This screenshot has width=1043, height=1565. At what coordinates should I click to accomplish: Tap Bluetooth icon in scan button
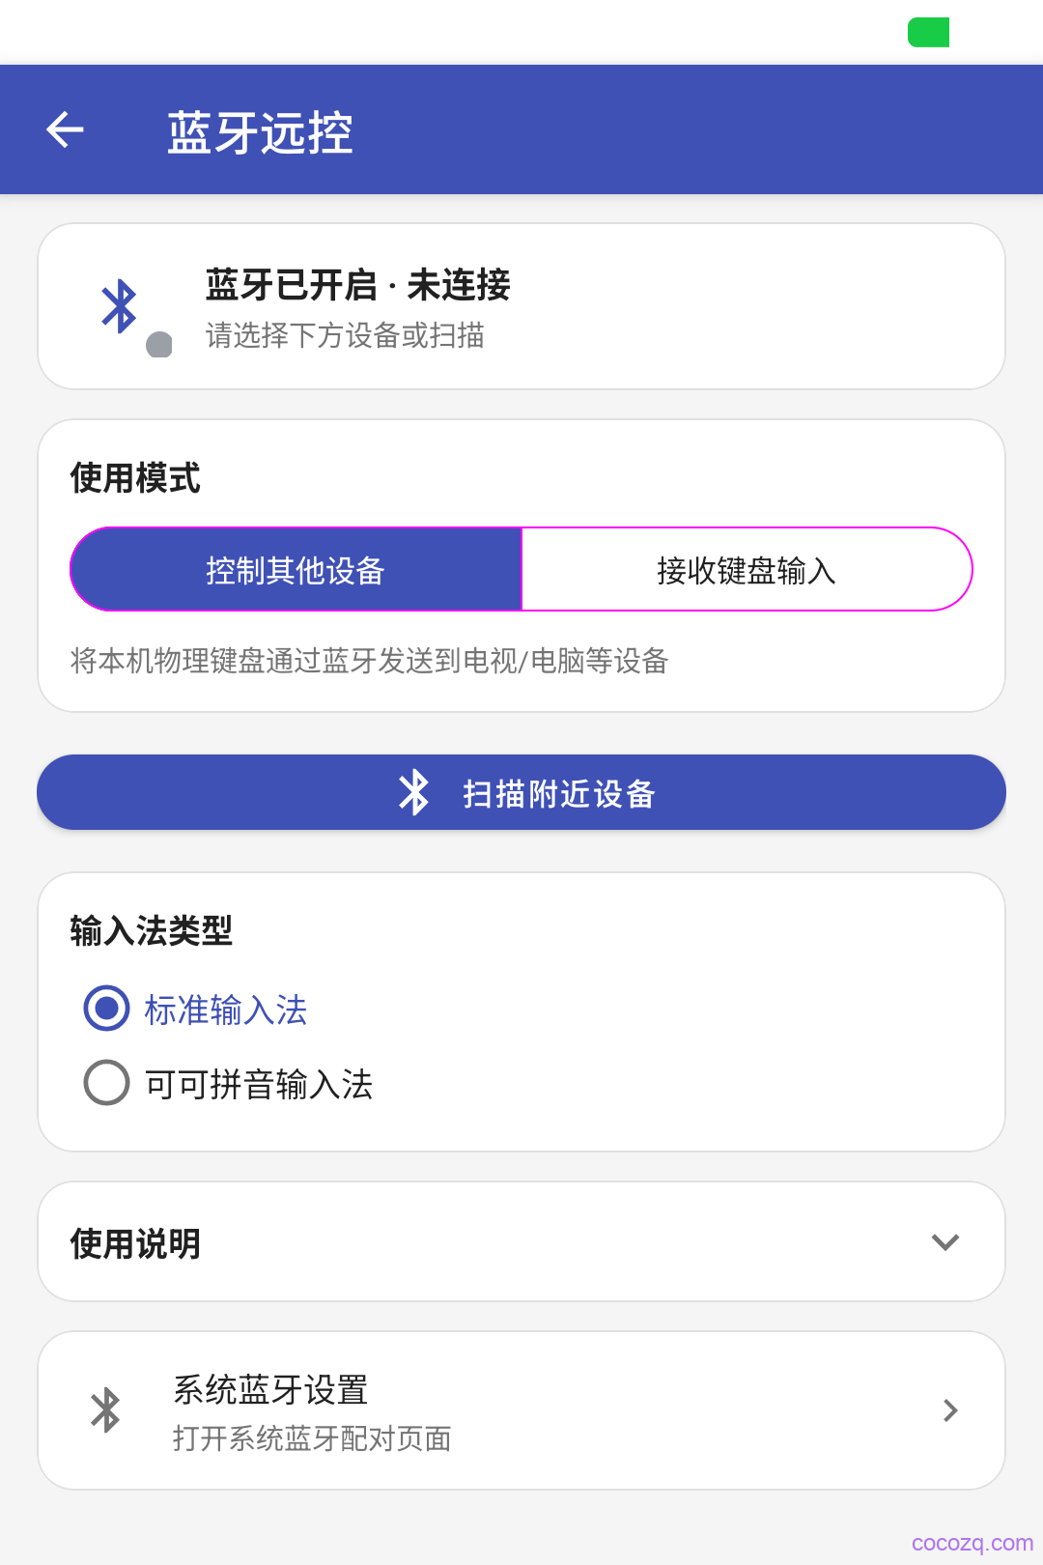click(414, 792)
